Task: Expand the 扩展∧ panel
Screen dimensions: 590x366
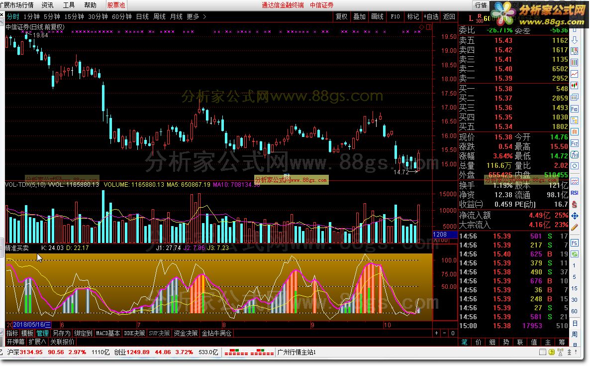Action: click(37, 342)
